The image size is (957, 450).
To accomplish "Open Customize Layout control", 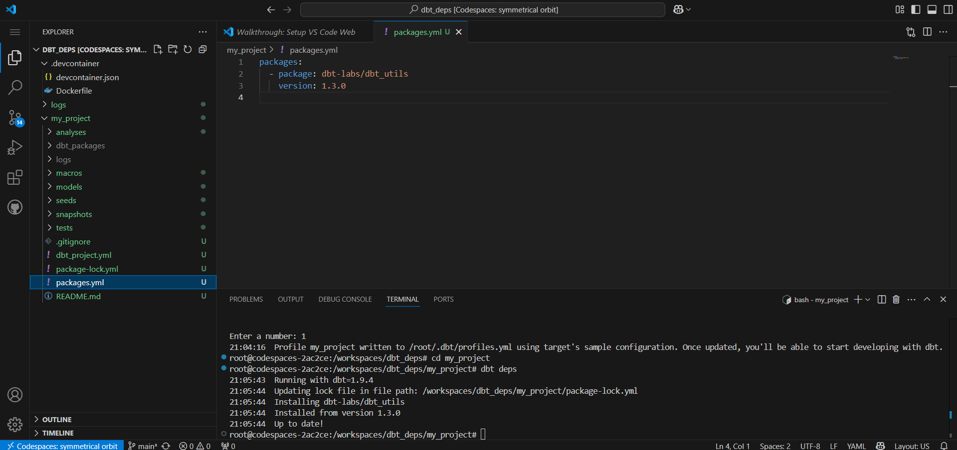I will [900, 9].
